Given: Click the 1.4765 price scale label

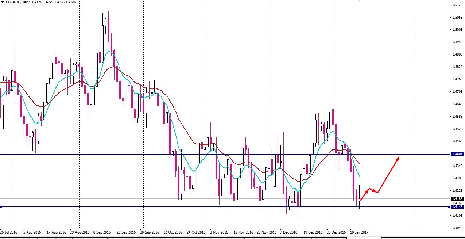Looking at the screenshot, I should (x=458, y=79).
